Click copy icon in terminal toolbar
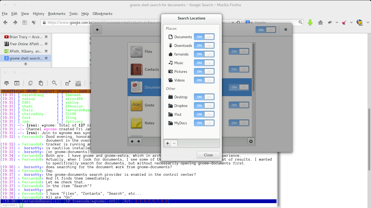Screen dimensions: 371x208 (x=30, y=83)
